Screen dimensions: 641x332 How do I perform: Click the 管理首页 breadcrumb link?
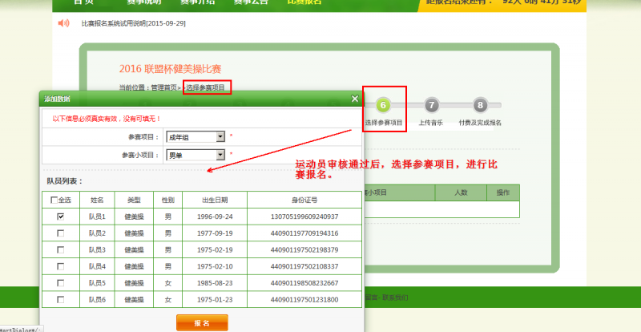click(x=163, y=87)
